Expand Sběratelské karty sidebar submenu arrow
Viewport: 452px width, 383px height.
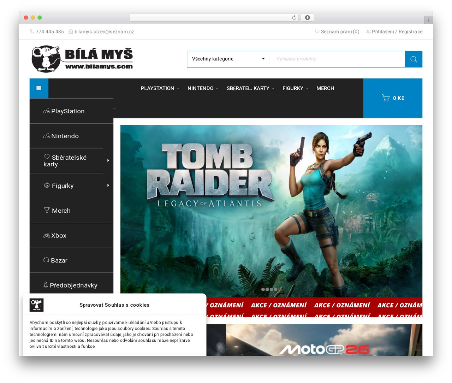coord(108,160)
